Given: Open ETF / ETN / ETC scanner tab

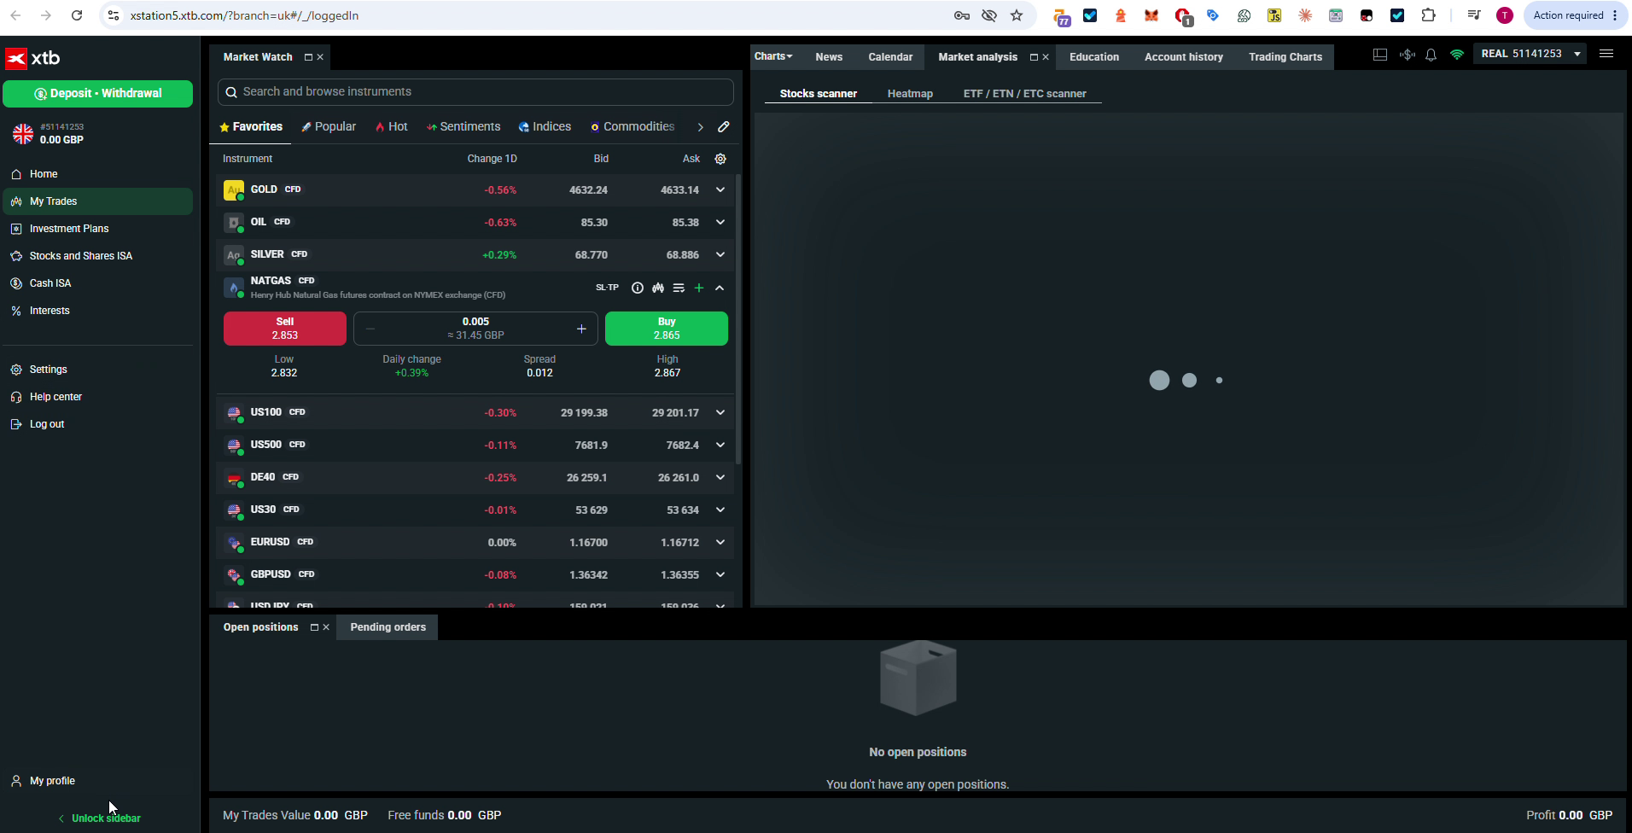Looking at the screenshot, I should [1024, 94].
